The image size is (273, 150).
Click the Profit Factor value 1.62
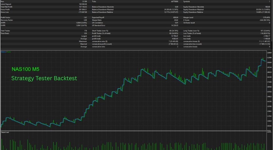[85, 18]
